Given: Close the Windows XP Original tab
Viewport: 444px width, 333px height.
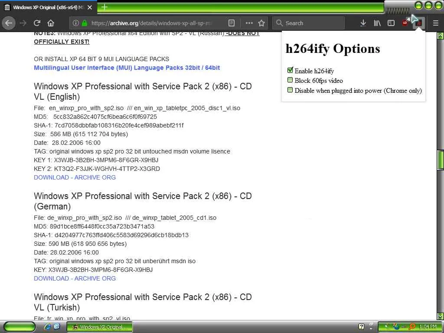Looking at the screenshot, I should 90,7.
